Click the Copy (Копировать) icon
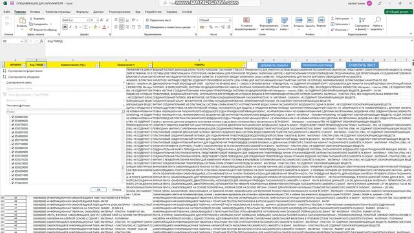 [x=31, y=24]
